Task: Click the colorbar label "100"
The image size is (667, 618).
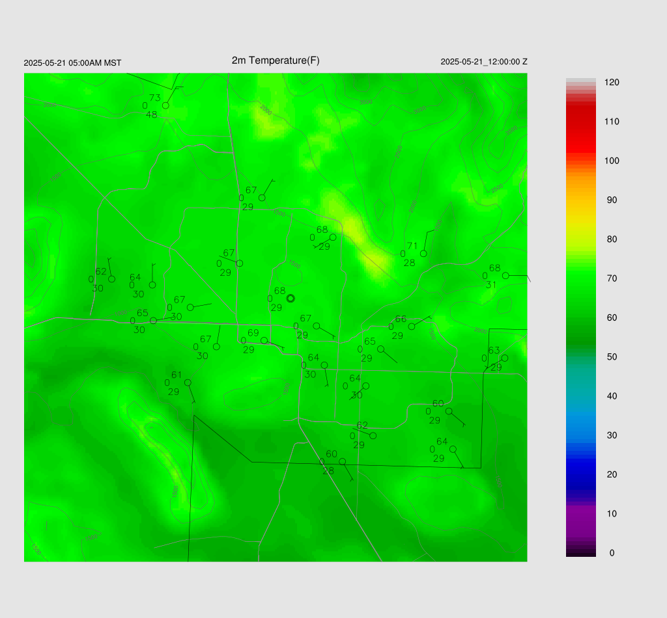Action: pos(612,161)
